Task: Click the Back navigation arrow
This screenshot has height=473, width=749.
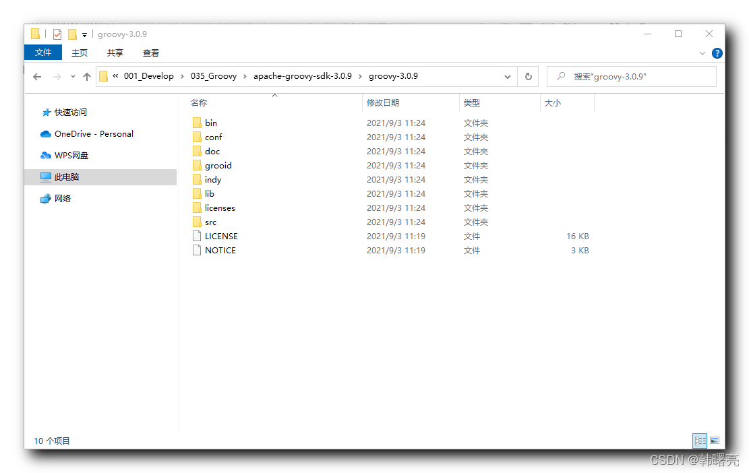Action: pyautogui.click(x=37, y=77)
